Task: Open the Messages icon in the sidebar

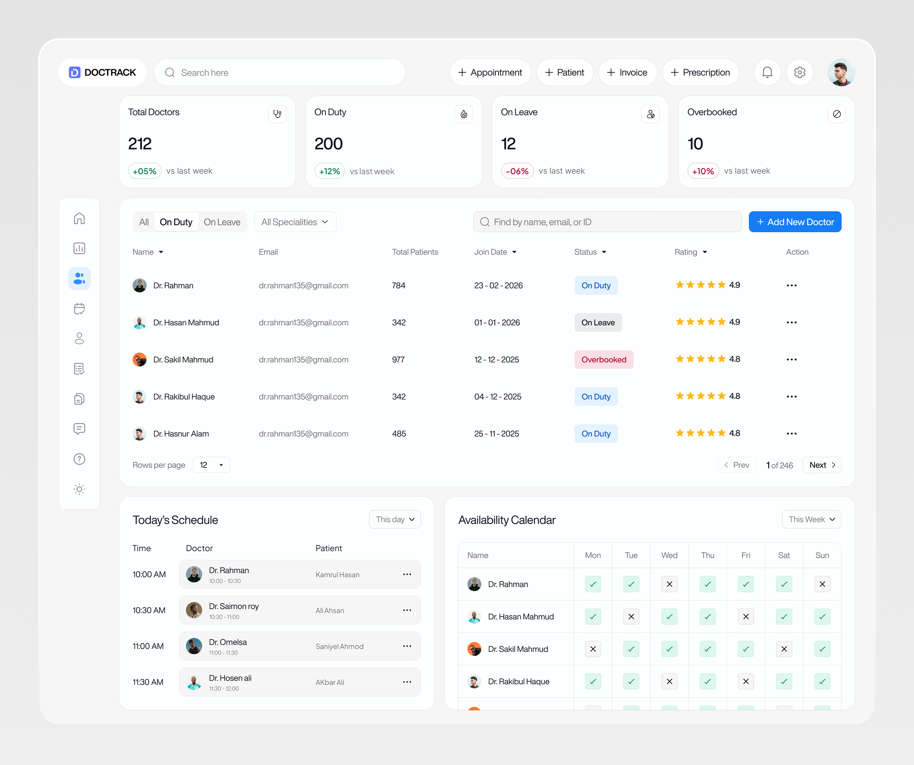Action: pos(79,429)
